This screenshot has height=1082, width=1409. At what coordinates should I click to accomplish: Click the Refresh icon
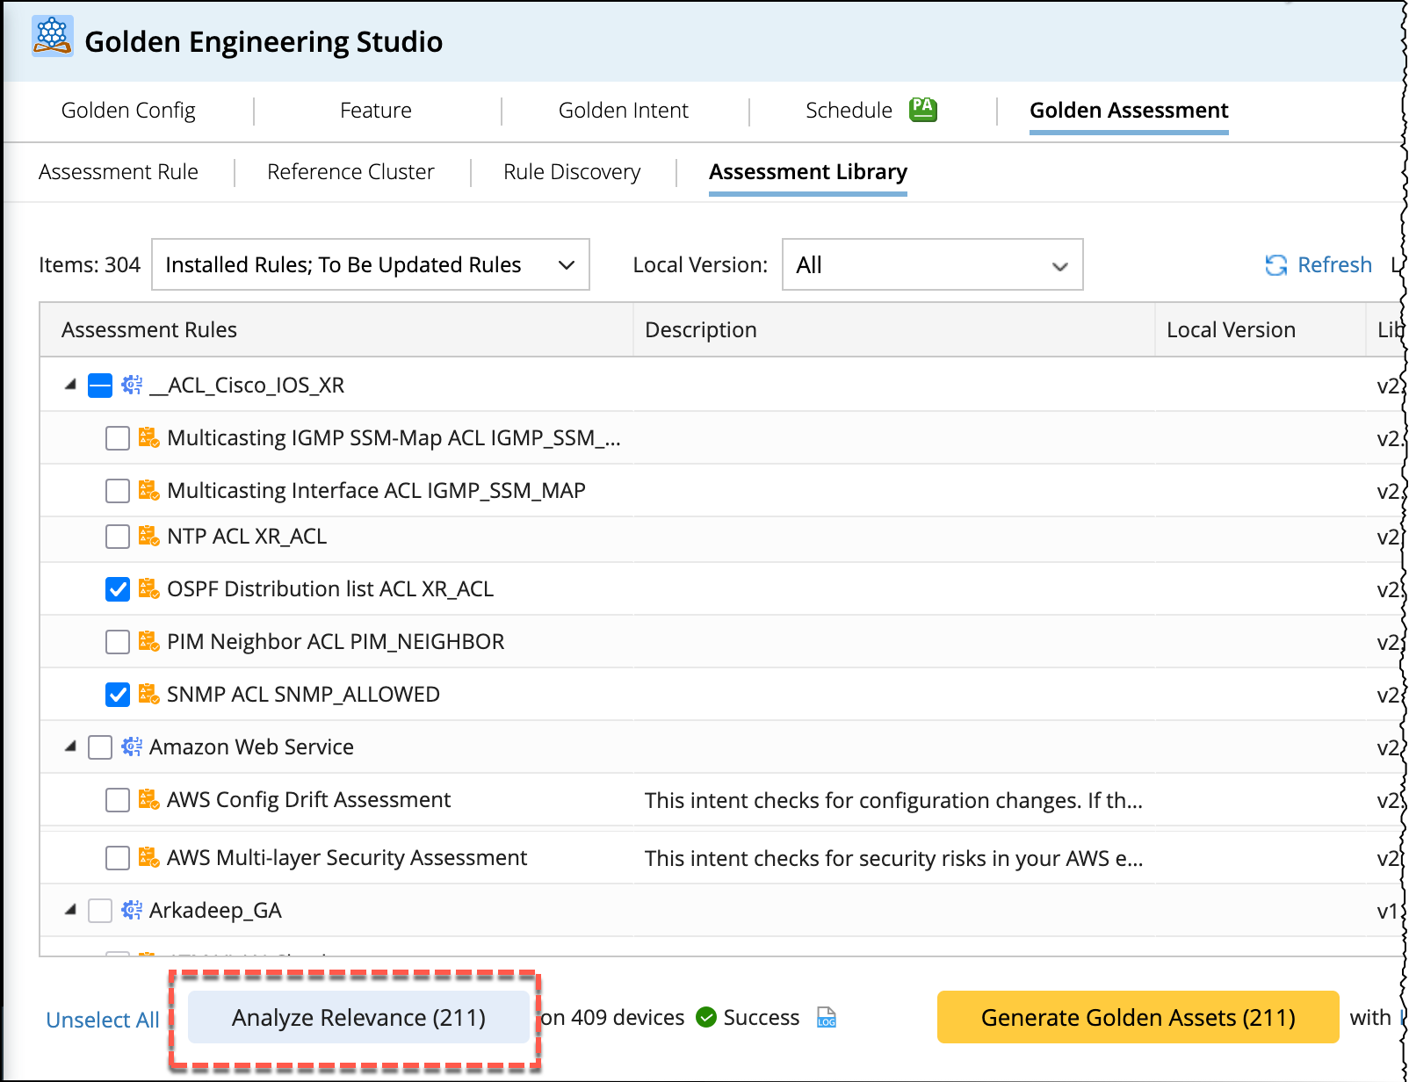pyautogui.click(x=1275, y=265)
